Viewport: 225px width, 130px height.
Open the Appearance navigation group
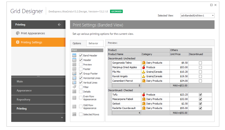click(38, 91)
